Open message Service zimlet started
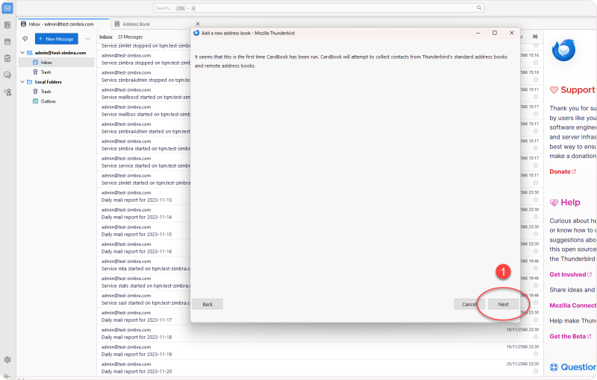Screen dimensions: 597x380 pos(145,179)
